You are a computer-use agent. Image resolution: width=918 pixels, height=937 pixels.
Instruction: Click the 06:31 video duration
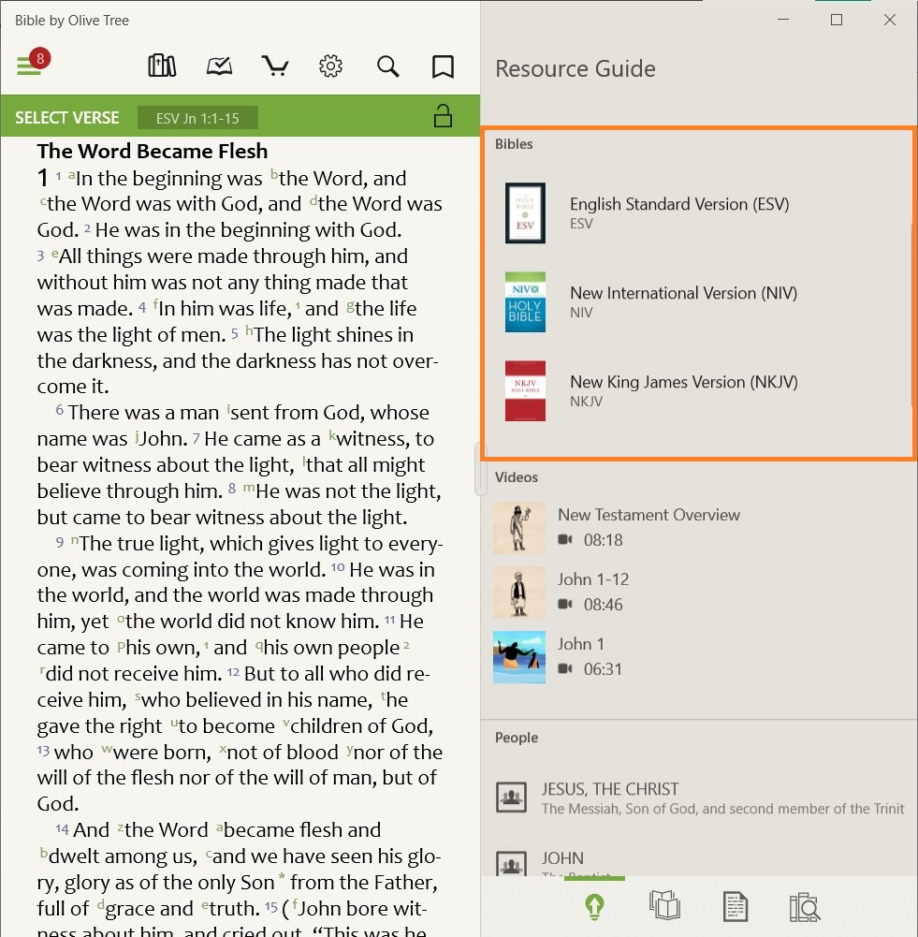(x=603, y=669)
